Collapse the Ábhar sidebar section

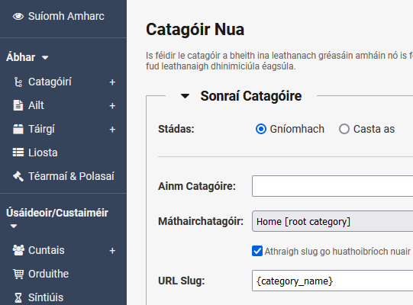point(45,58)
